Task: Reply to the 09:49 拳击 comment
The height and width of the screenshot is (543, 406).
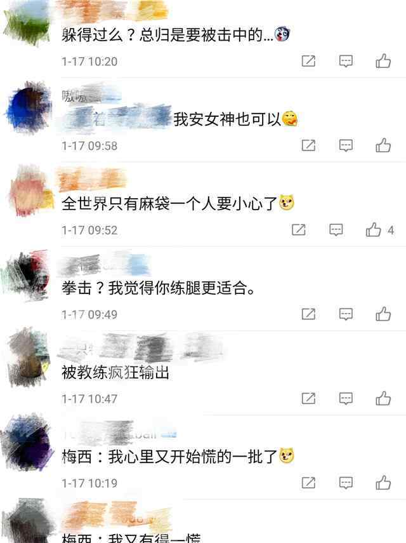Action: click(x=346, y=314)
